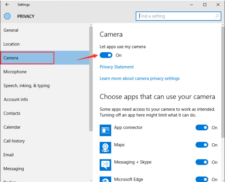Open Speech, inking, & typing settings
225x182 pixels.
[x=45, y=85]
